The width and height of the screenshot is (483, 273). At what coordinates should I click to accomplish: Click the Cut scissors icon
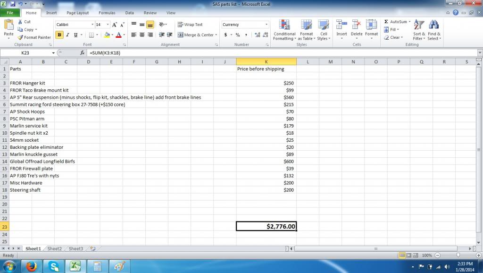point(20,22)
